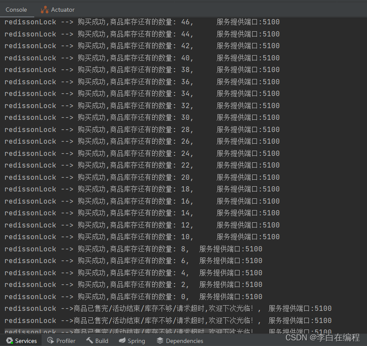
Task: Click the Profiler icon in bottom bar
Action: (x=50, y=340)
